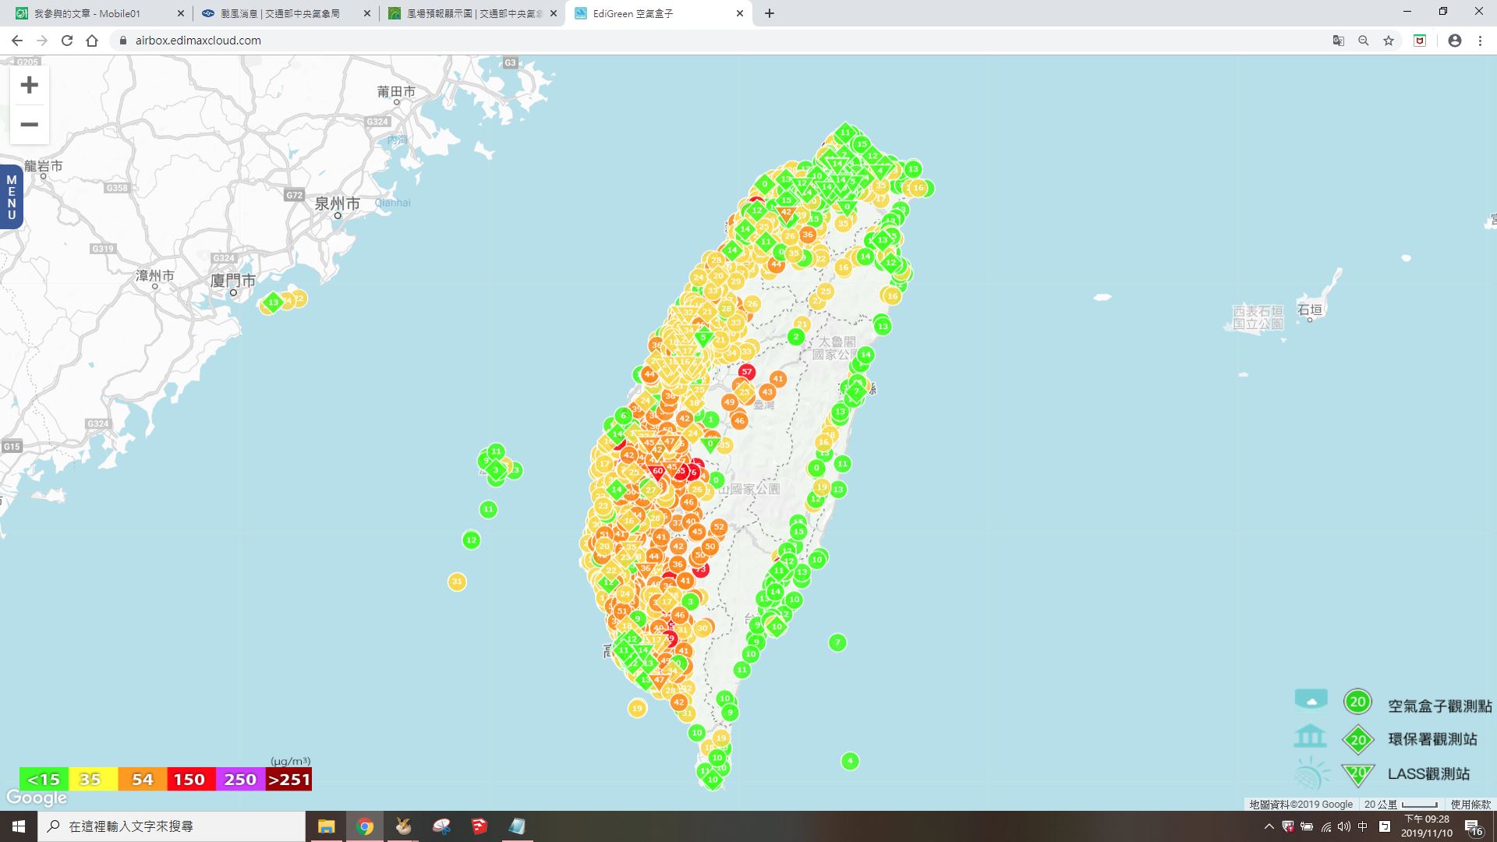Screen dimensions: 1497x842
Task: Translate this page using the translate icon
Action: (1338, 41)
